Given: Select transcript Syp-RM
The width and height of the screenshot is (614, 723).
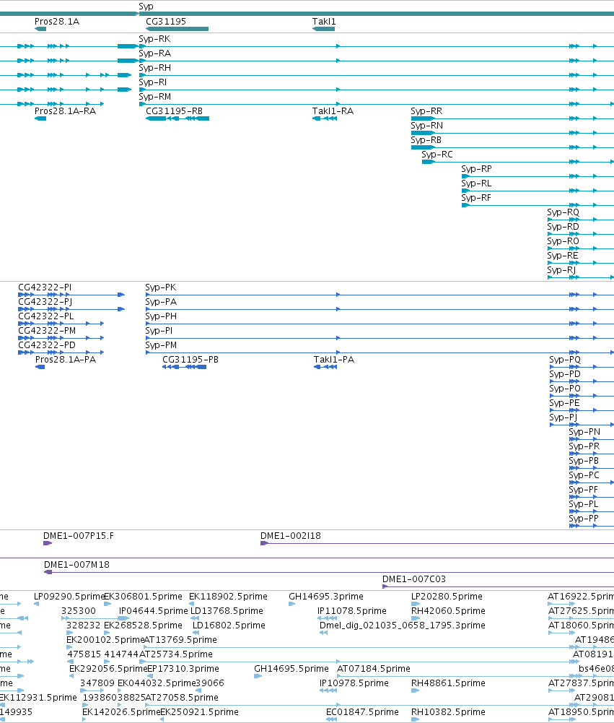Looking at the screenshot, I should click(155, 97).
